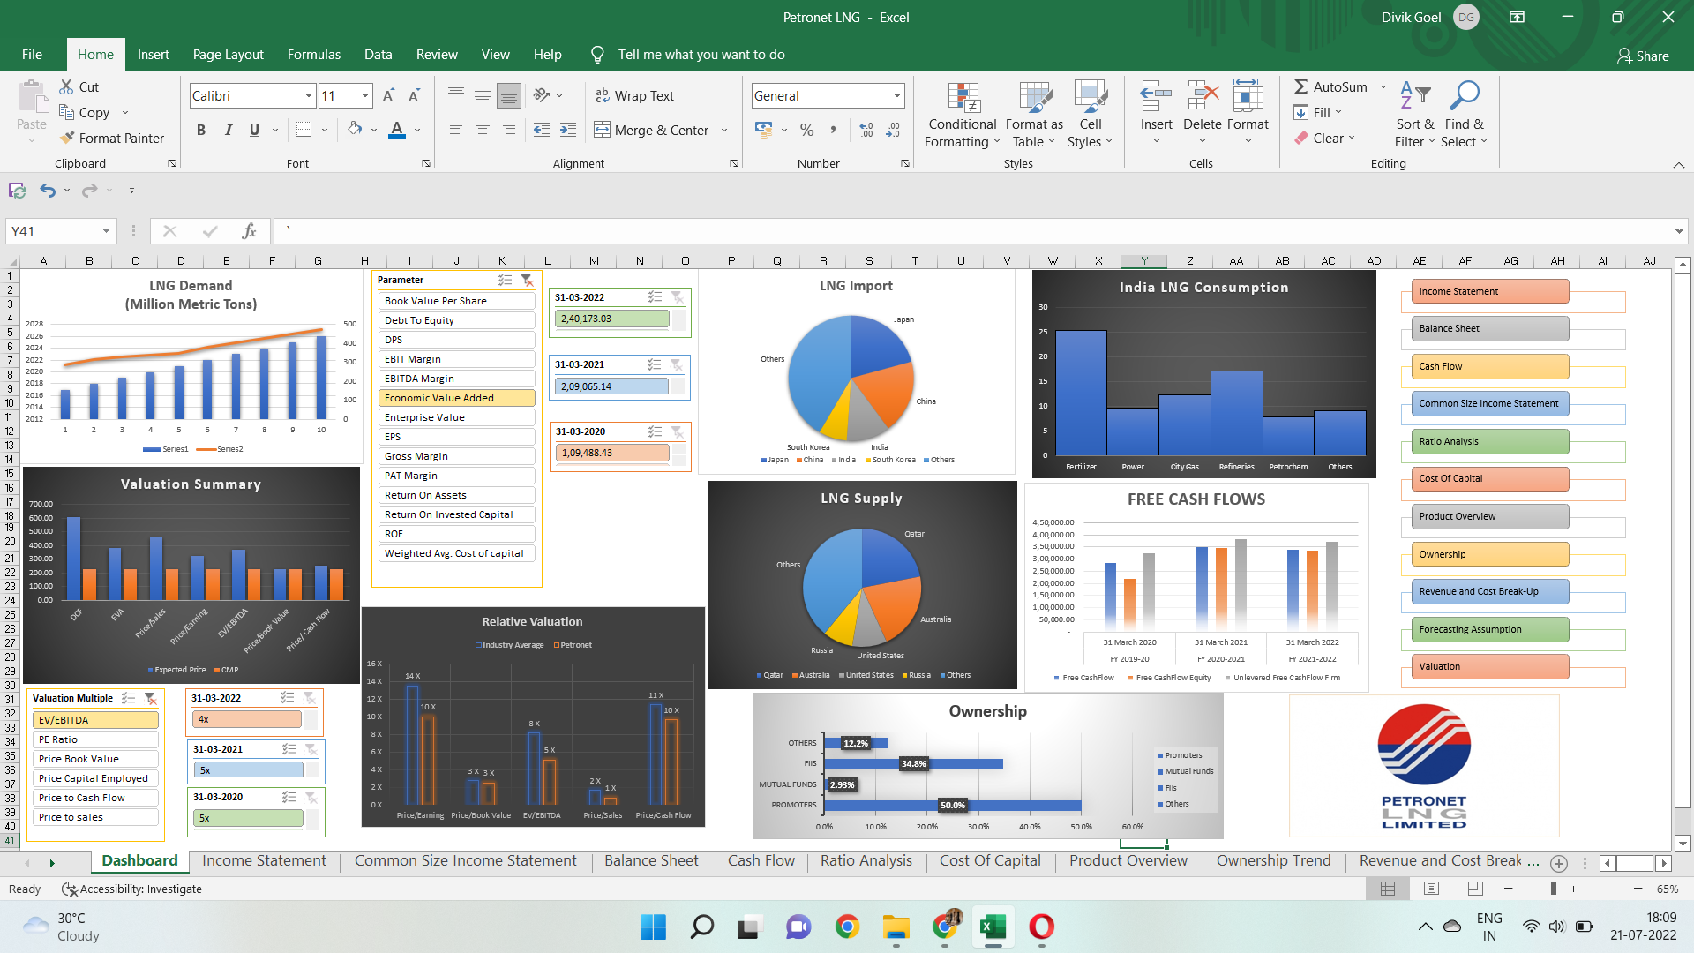
Task: Collapse the ribbon
Action: [1678, 164]
